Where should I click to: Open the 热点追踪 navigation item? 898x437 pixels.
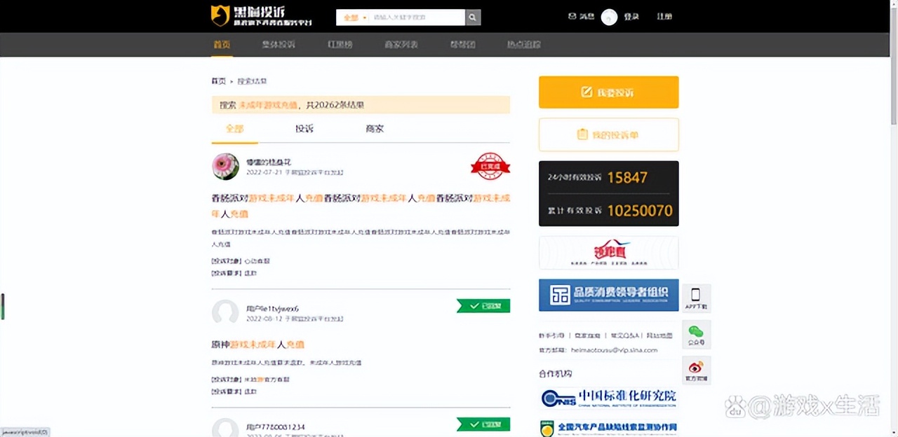click(523, 44)
